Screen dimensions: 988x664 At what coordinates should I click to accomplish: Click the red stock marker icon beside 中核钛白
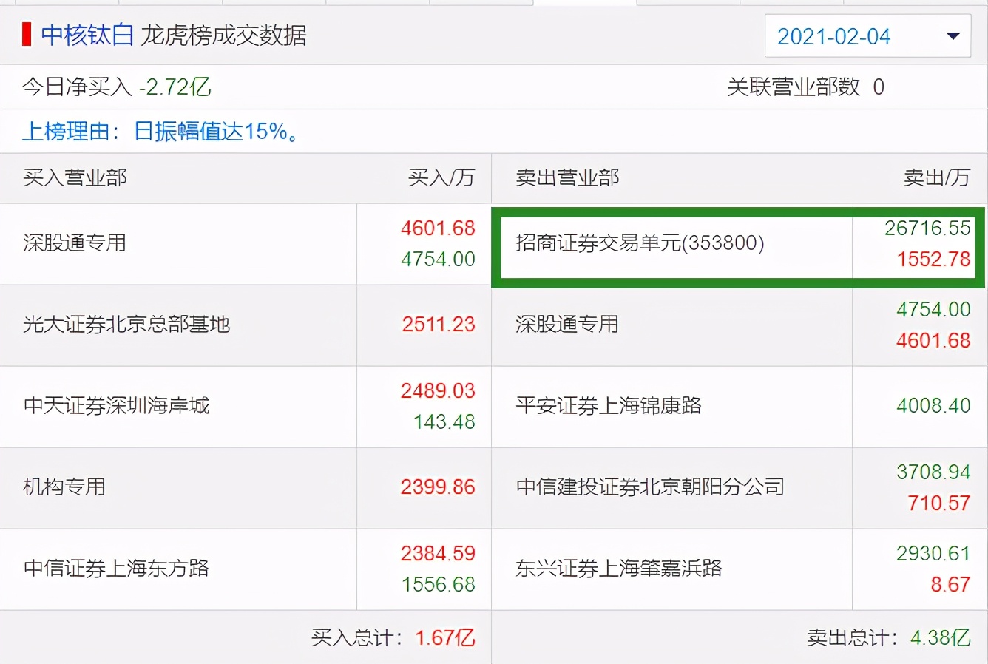25,35
